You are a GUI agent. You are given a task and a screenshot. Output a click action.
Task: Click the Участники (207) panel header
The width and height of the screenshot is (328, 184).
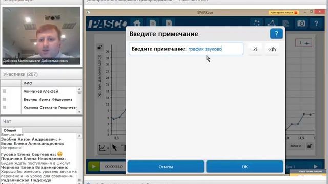(x=42, y=74)
